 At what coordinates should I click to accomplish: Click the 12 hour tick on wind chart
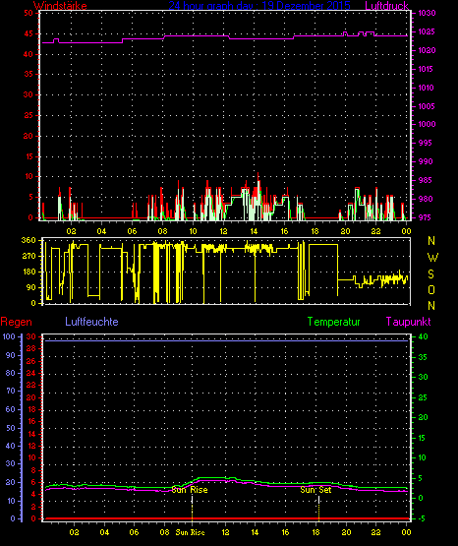coord(223,231)
